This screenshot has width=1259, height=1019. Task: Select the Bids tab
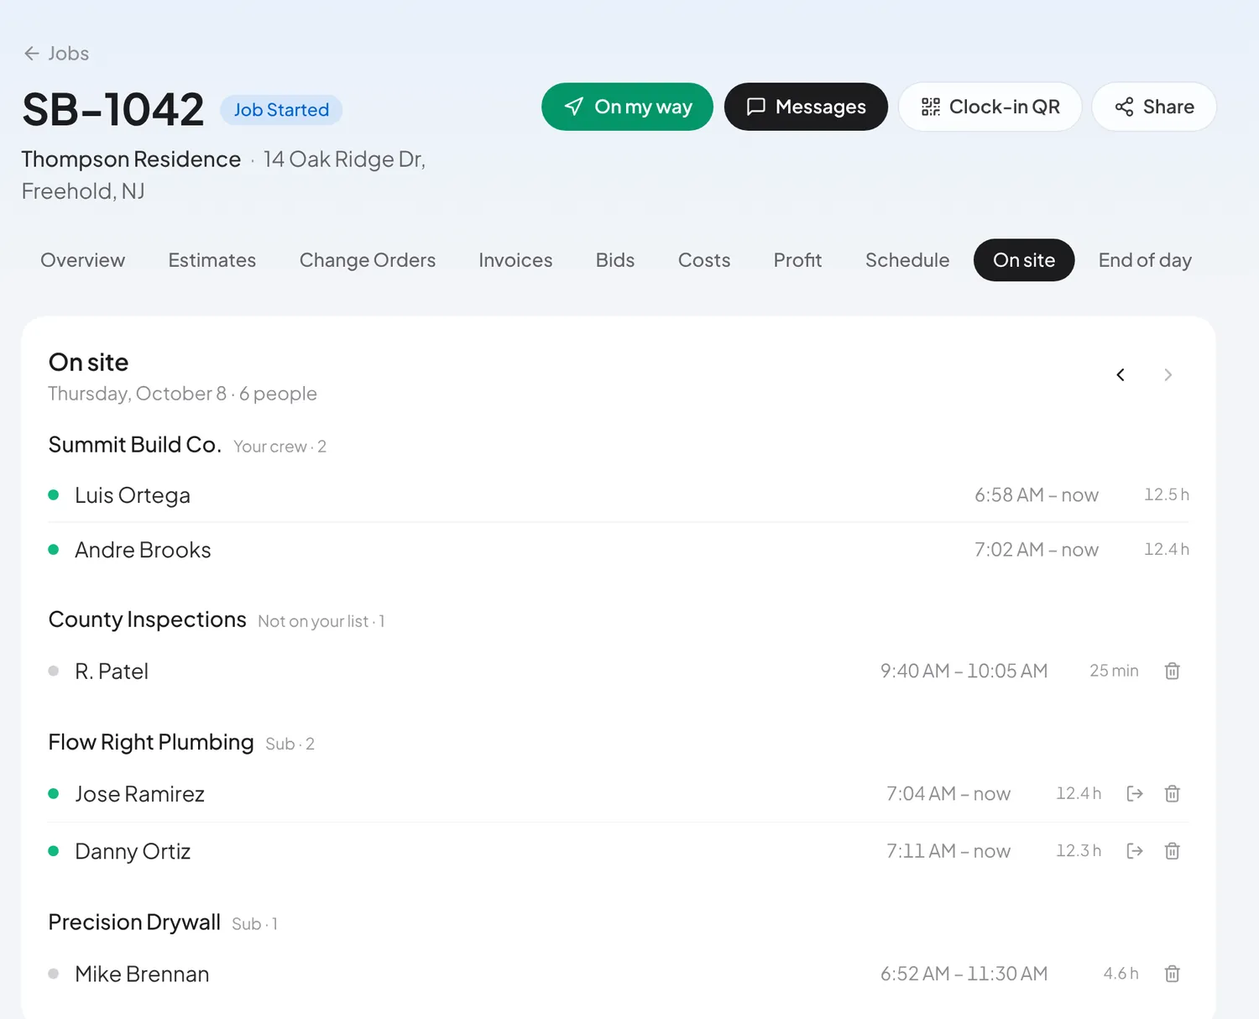point(615,260)
